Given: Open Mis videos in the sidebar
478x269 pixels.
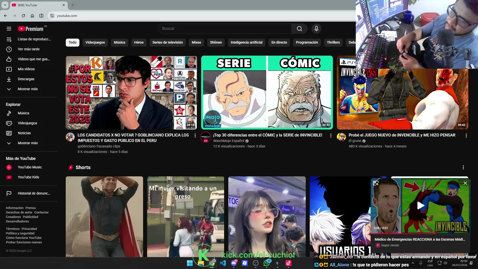Looking at the screenshot, I should tap(29, 69).
